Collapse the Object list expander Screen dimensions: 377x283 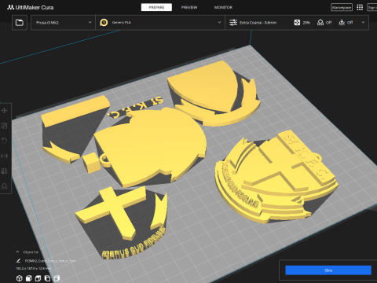(17, 252)
